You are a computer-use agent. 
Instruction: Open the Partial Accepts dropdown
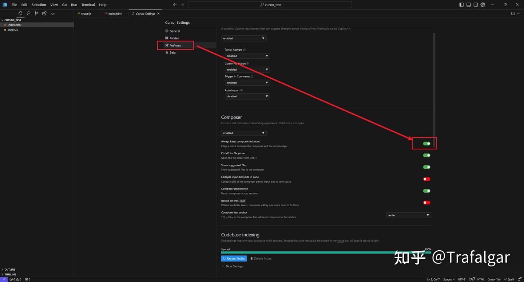click(247, 56)
